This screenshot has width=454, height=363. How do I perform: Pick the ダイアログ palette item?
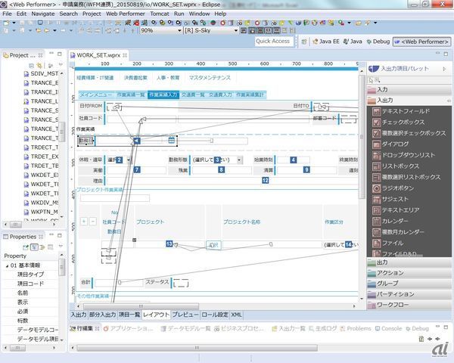[398, 144]
